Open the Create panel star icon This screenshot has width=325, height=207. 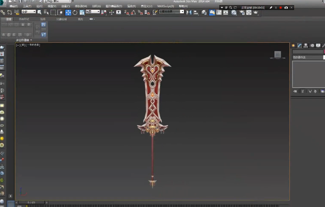coord(293,46)
